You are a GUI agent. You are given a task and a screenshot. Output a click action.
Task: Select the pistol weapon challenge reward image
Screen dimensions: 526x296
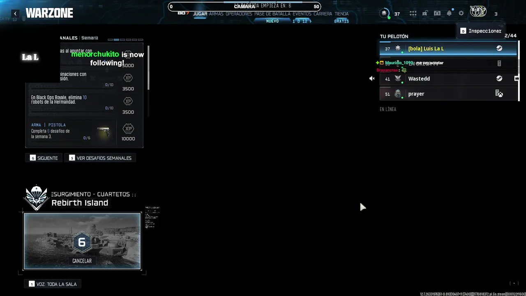(104, 132)
